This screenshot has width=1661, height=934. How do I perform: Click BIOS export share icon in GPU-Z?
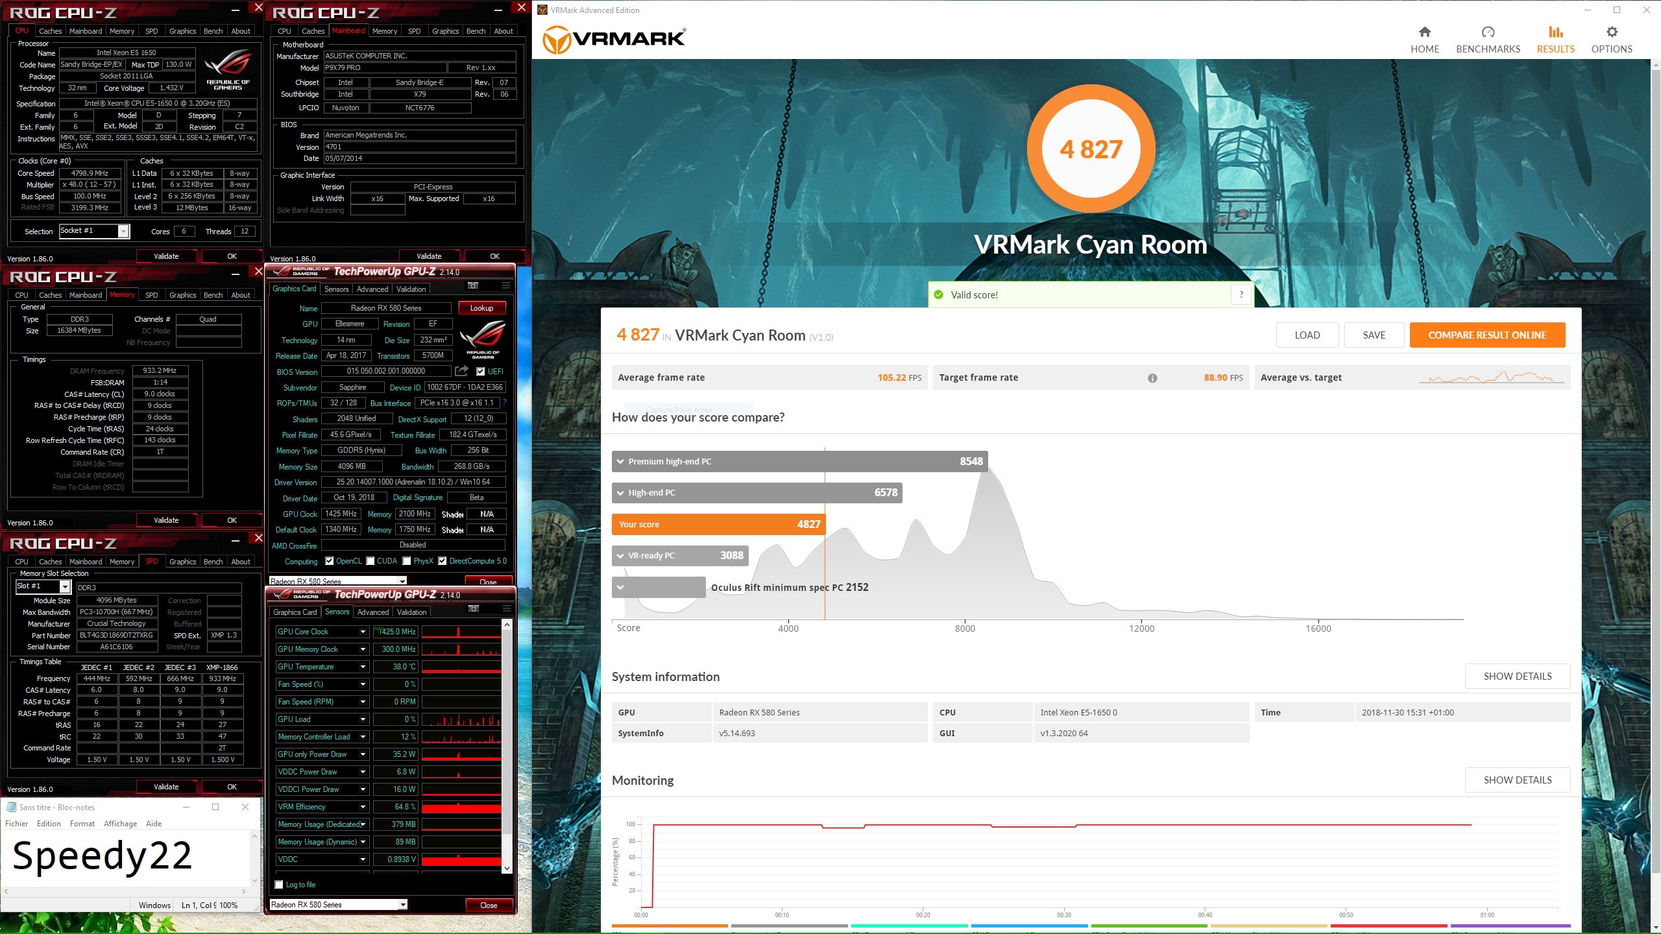click(461, 371)
